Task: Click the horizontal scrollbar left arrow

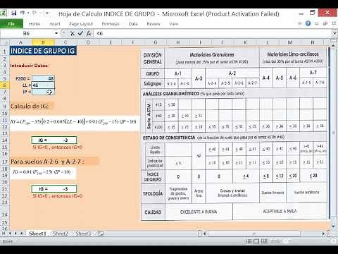Action: click(x=205, y=234)
